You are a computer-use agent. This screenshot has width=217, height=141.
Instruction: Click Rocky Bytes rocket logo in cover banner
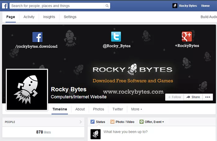[132, 70]
